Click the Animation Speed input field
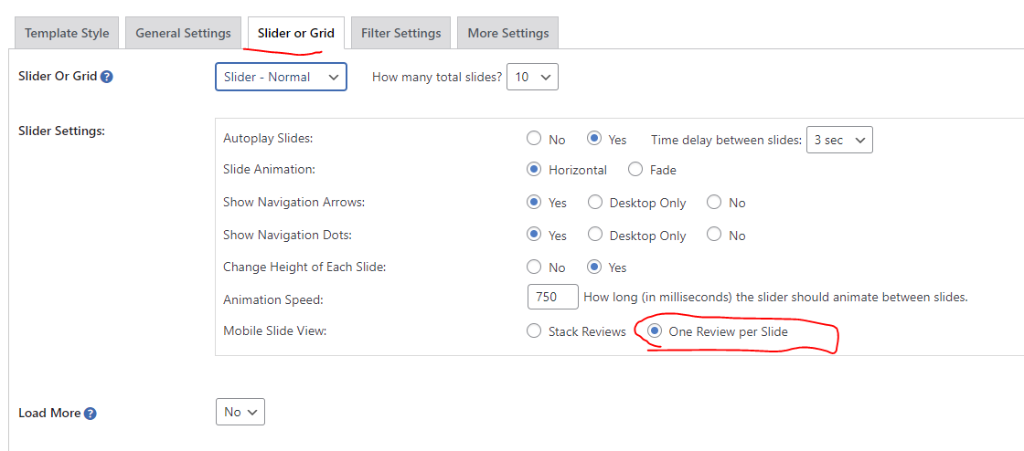 point(553,297)
